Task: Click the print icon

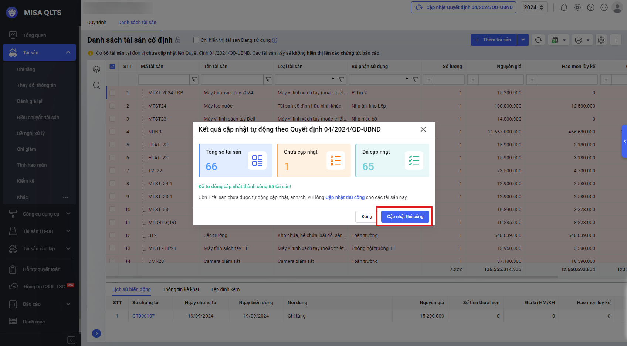Action: pos(579,40)
